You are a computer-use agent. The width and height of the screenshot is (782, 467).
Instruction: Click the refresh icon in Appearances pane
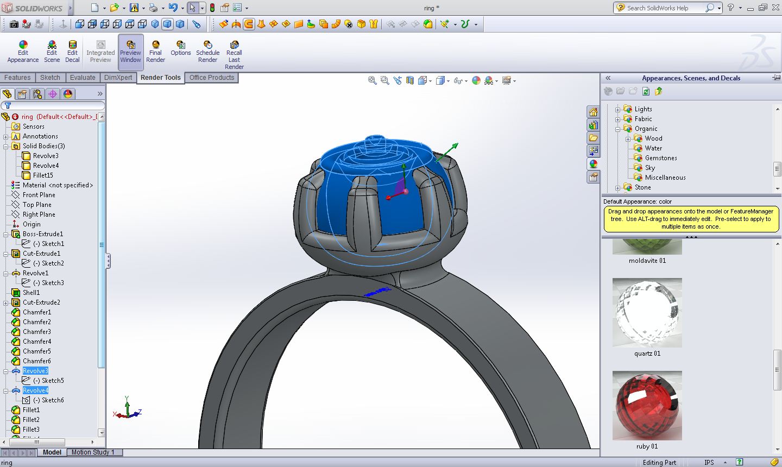tap(646, 91)
